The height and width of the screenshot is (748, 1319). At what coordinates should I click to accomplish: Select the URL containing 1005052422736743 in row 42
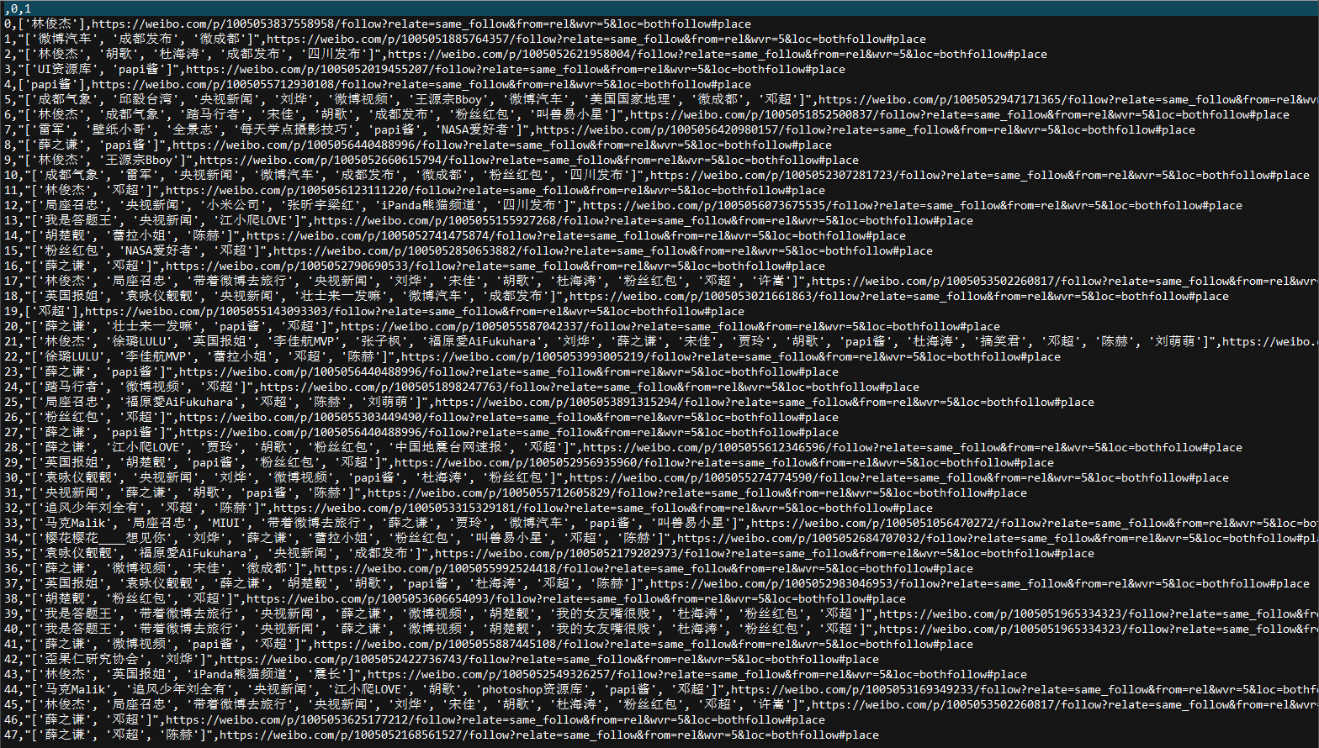[549, 659]
